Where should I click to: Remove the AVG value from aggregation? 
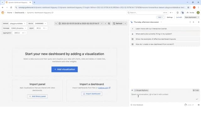tap(19, 33)
